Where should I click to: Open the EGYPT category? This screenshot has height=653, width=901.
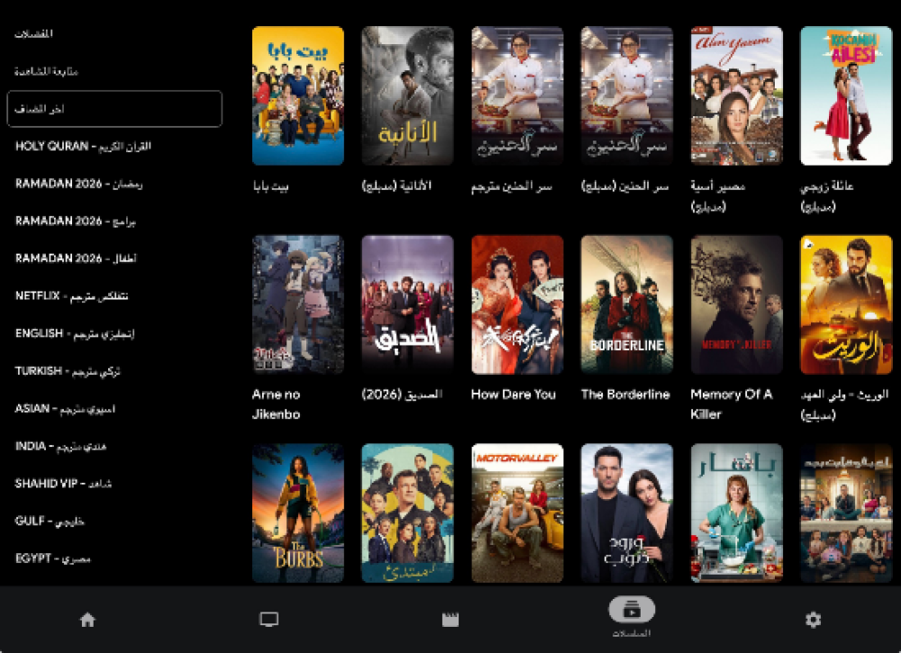[53, 559]
